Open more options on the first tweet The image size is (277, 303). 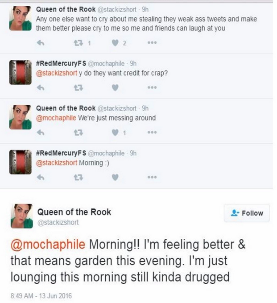point(153,44)
